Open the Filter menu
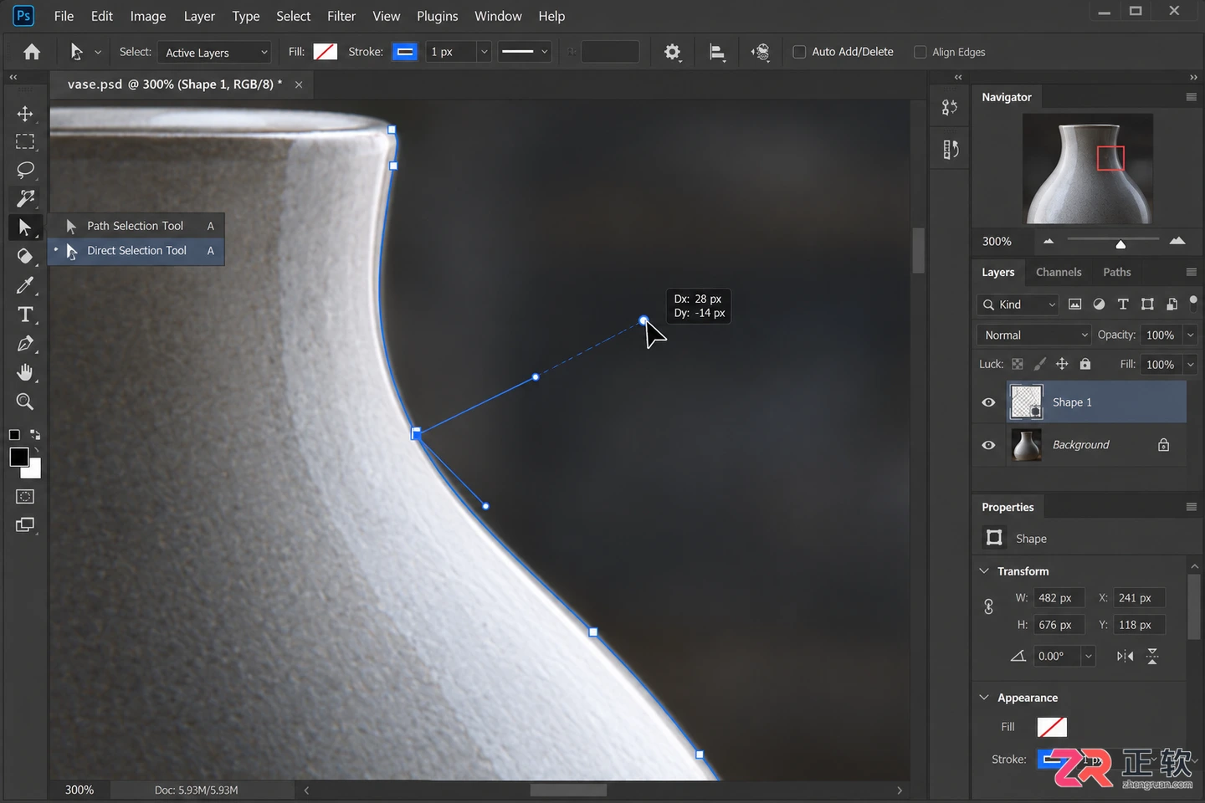The width and height of the screenshot is (1205, 803). coord(341,16)
